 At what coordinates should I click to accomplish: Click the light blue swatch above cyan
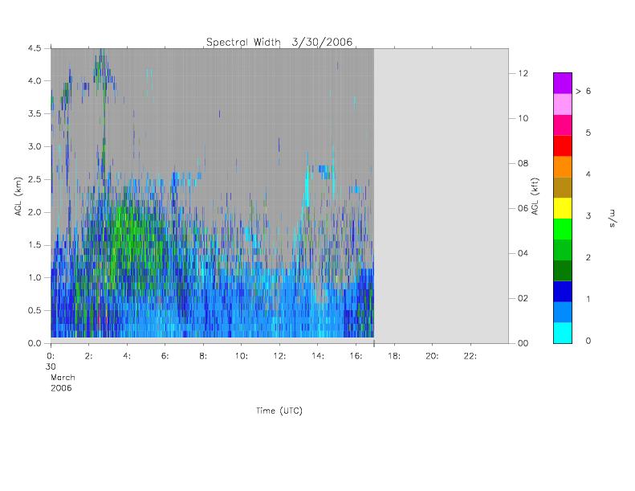(563, 312)
